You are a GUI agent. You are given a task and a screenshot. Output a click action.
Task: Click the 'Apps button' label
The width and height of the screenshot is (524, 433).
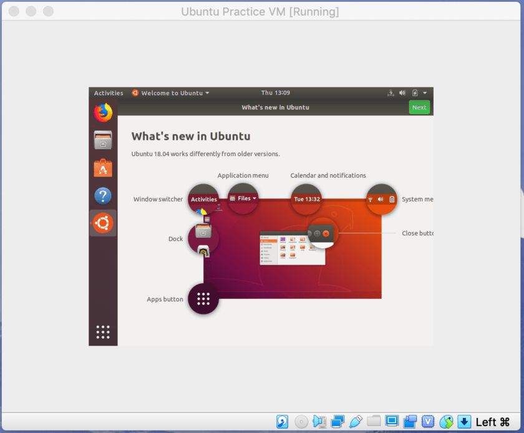click(x=165, y=299)
